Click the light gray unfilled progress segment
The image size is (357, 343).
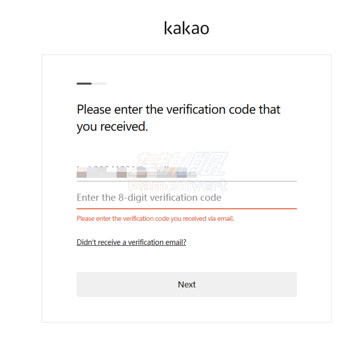pyautogui.click(x=99, y=84)
